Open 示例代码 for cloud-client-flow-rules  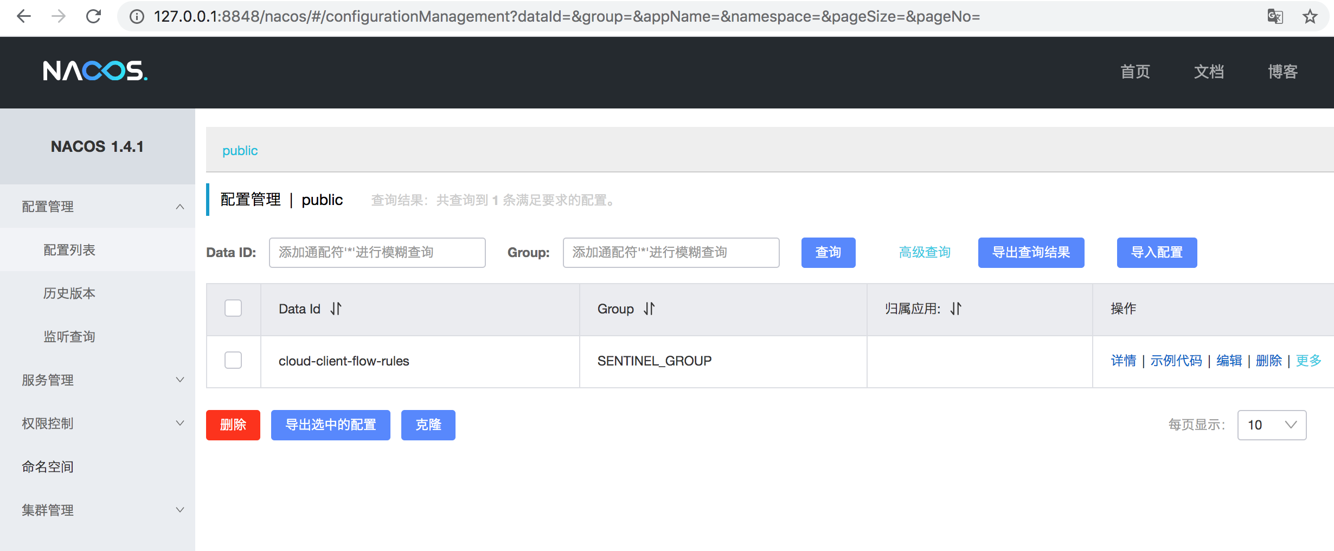(x=1176, y=361)
